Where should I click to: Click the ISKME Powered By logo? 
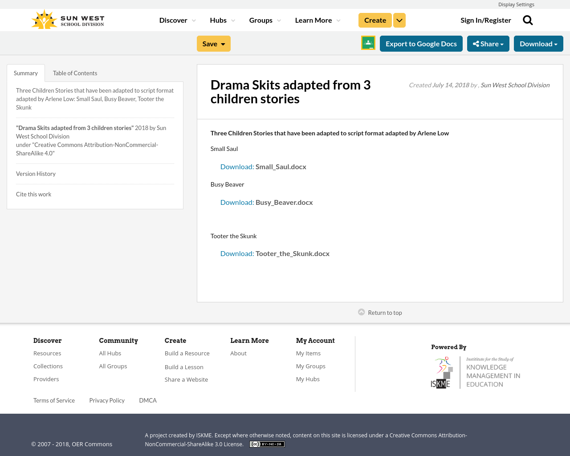pos(476,371)
